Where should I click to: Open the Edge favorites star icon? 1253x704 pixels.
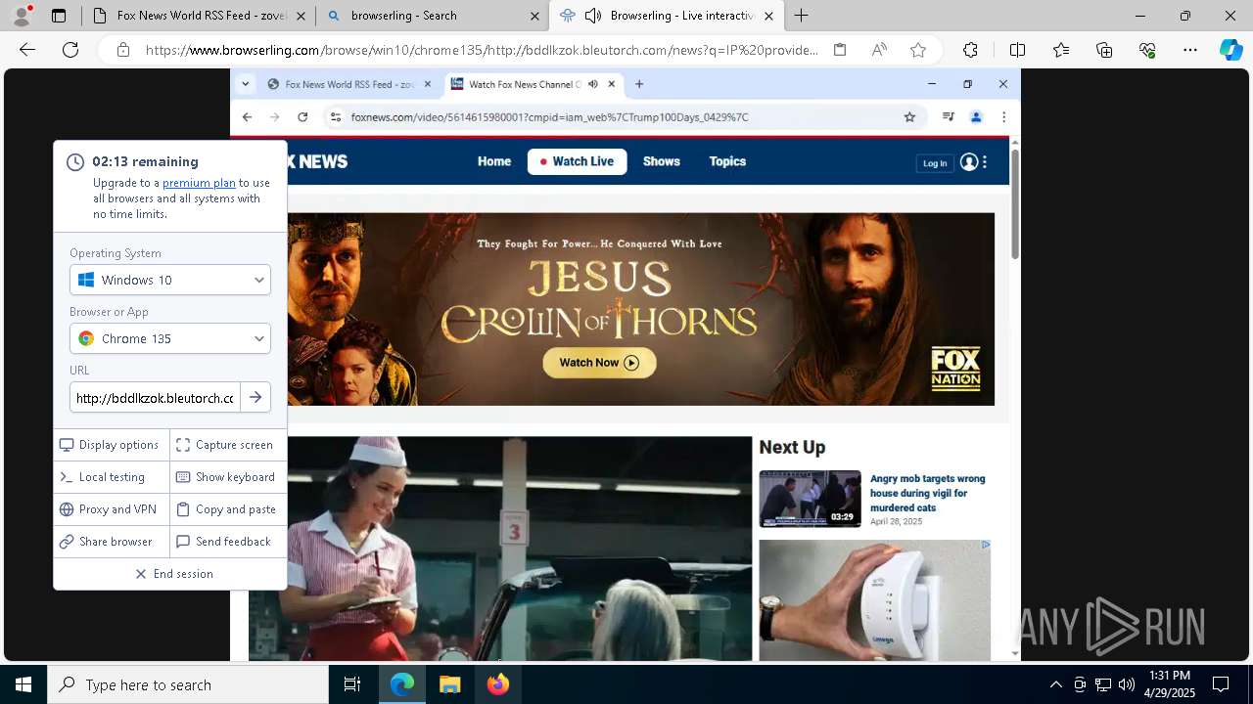tap(918, 50)
